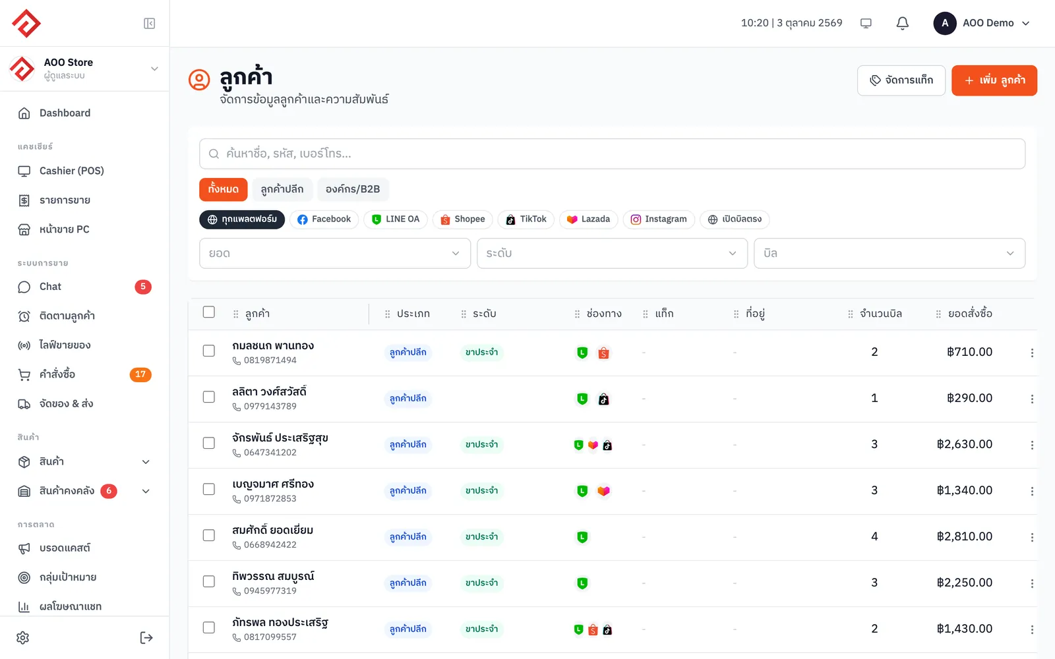This screenshot has width=1055, height=659.
Task: Select checkbox for จักรพันธ์ ประเสริฐสุข
Action: (209, 444)
